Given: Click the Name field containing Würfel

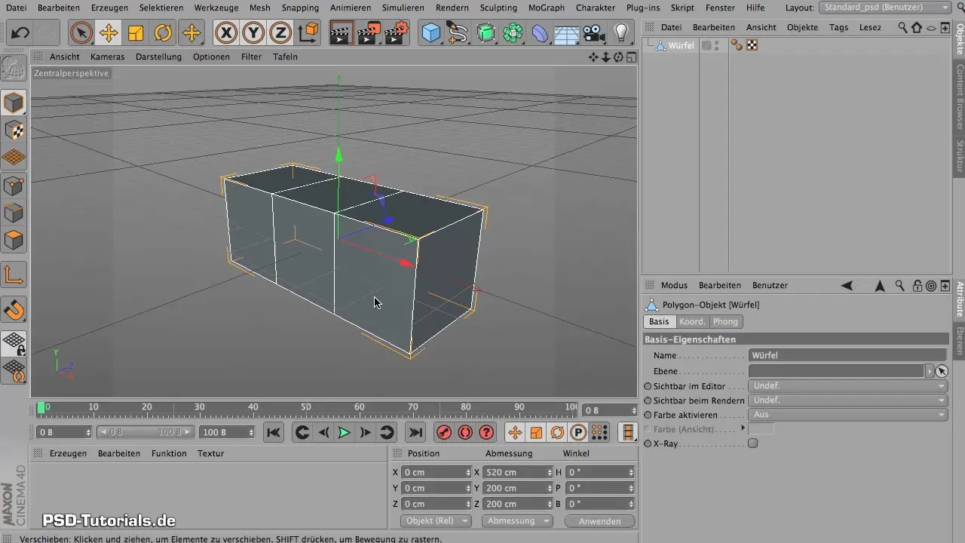Looking at the screenshot, I should pos(848,355).
